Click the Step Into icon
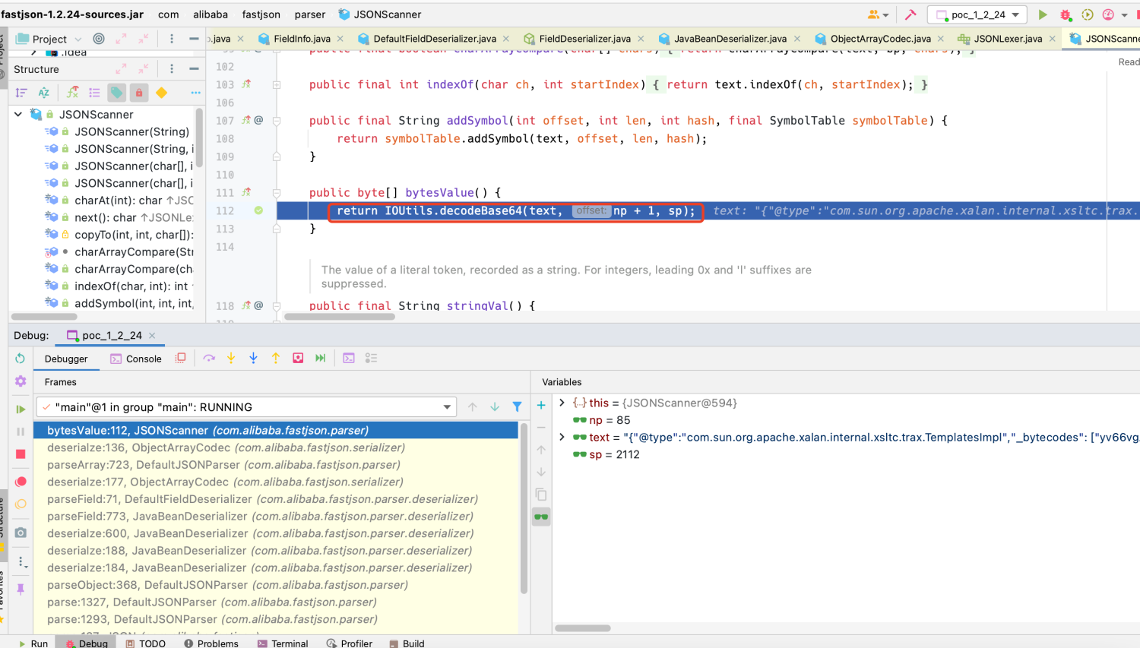Screen dimensions: 1140x648 click(231, 359)
